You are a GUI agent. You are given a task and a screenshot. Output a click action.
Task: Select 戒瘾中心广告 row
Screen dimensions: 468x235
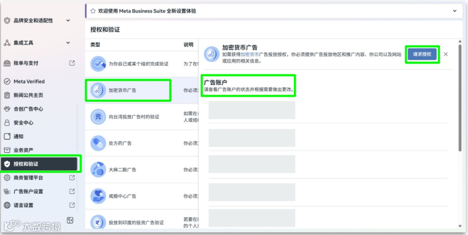[x=142, y=196]
